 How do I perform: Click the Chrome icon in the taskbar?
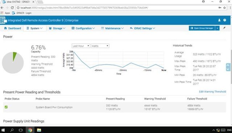tap(30, 130)
